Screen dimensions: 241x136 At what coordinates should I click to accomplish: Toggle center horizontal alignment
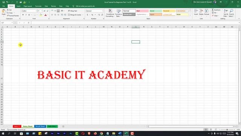55,15
